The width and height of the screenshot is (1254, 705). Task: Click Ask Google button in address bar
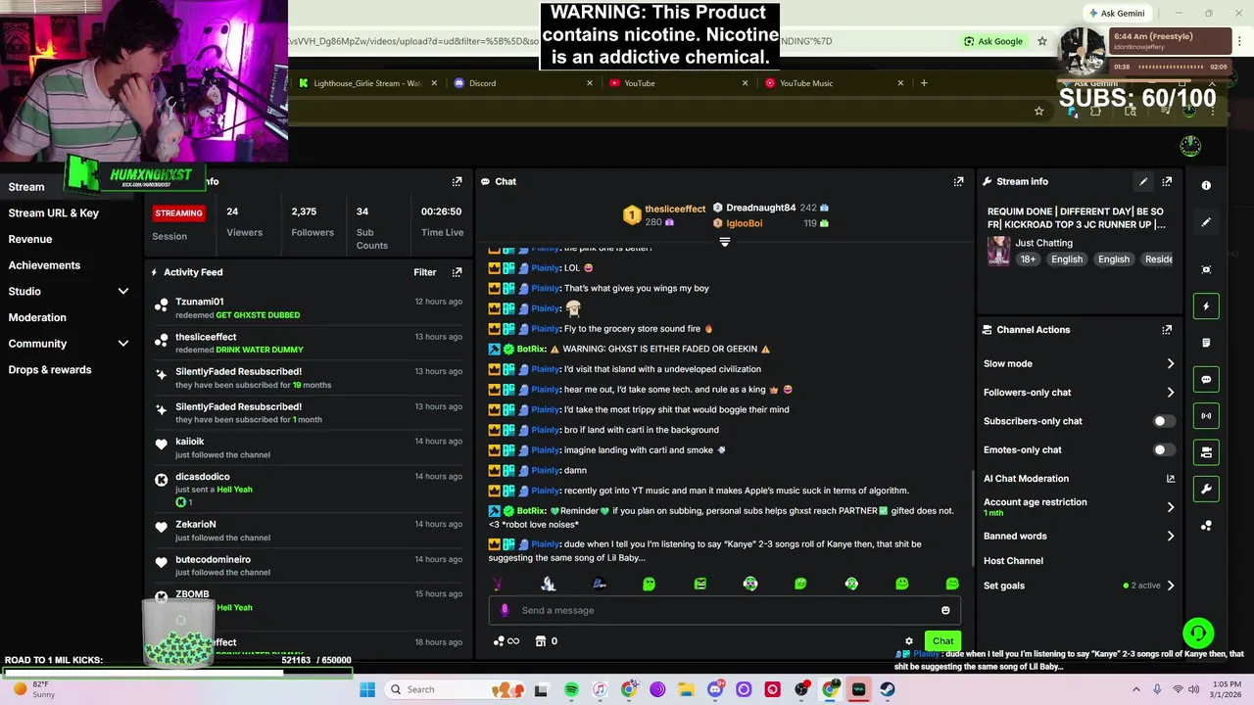(992, 41)
